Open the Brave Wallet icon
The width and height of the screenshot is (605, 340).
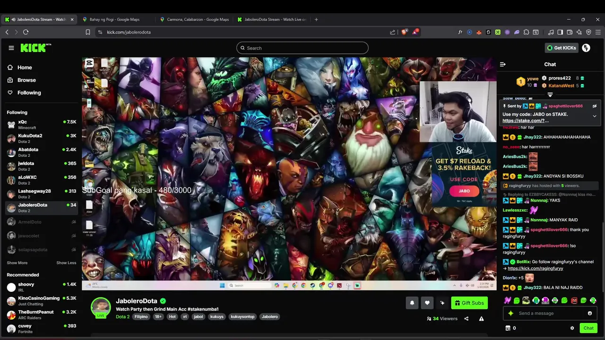tap(570, 32)
